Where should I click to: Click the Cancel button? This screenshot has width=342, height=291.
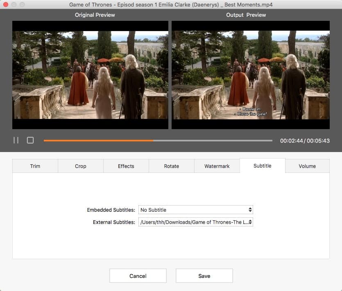point(138,276)
